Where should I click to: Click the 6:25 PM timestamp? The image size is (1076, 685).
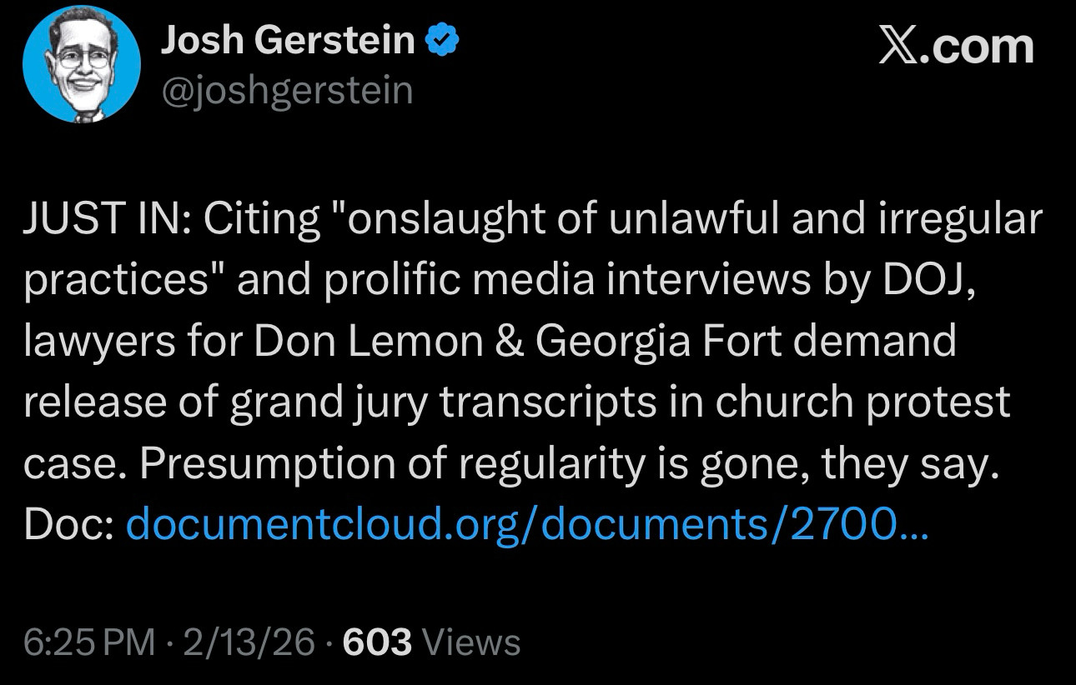(x=89, y=642)
